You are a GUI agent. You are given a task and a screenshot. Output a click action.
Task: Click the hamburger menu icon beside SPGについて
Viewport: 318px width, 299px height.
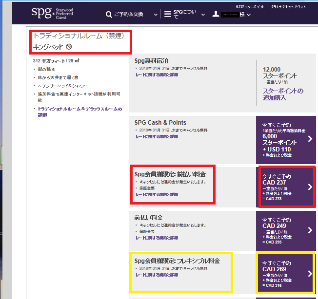coord(167,14)
